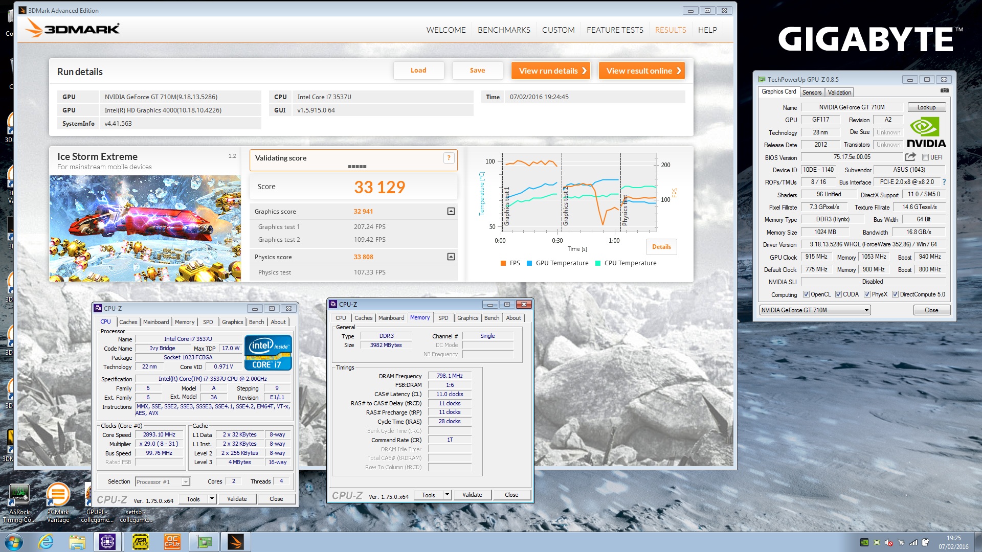Open GPUPI collegame desktop shortcut
This screenshot has width=982, height=552.
[x=97, y=515]
